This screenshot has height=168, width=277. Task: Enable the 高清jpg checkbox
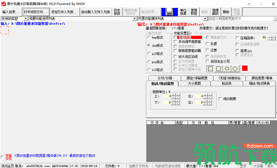click(x=237, y=51)
